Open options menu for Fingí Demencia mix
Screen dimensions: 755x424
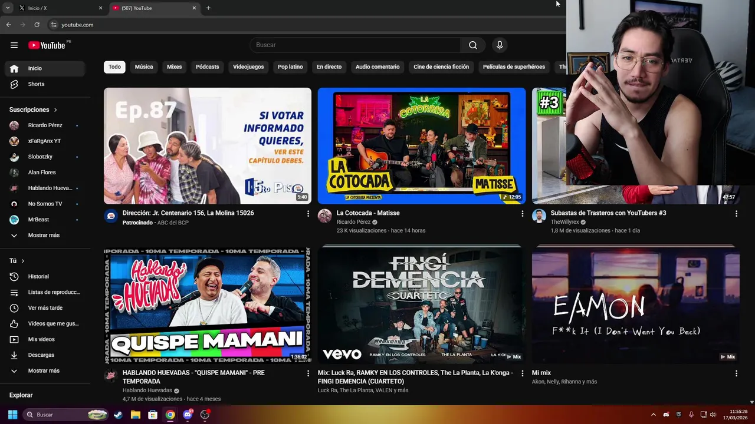(x=522, y=373)
